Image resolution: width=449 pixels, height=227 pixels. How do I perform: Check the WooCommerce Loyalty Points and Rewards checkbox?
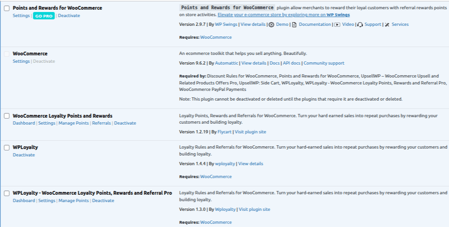tap(6, 116)
